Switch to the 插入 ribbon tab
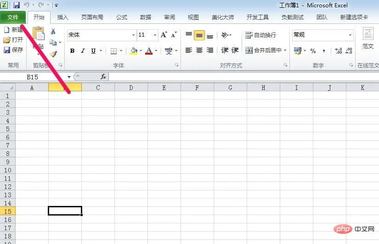Image resolution: width=379 pixels, height=244 pixels. [62, 17]
